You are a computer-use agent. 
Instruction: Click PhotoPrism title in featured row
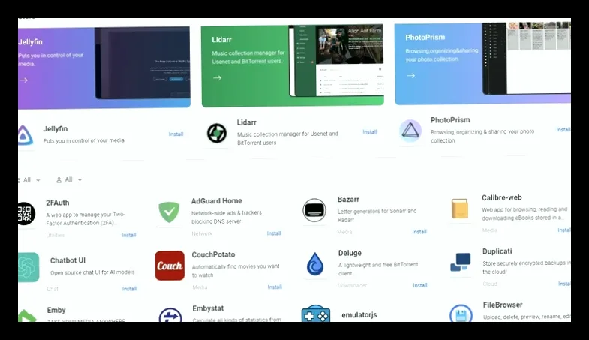pos(450,120)
